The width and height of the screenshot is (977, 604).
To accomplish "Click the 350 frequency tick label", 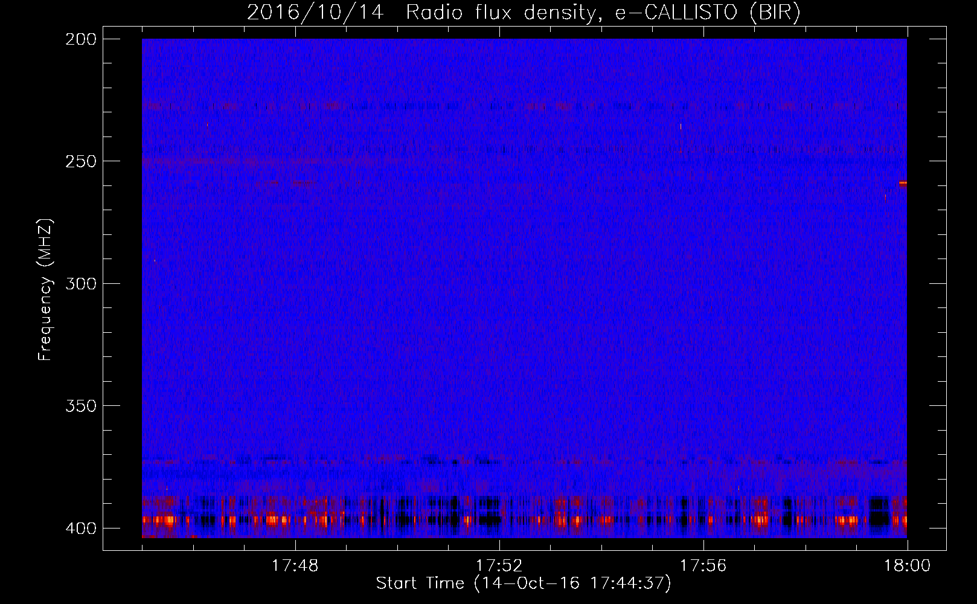I will pos(81,406).
